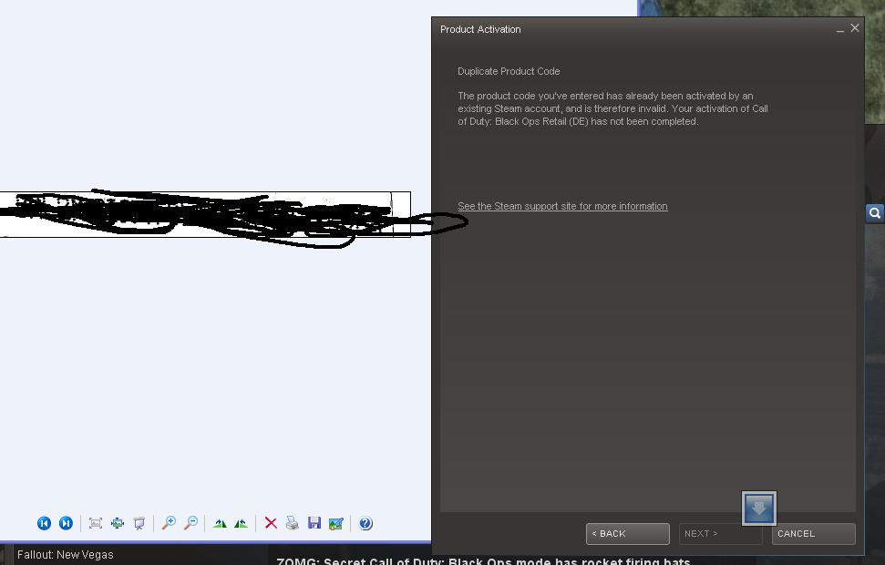Viewport: 885px width, 565px height.
Task: Click the Cancel button in Product Activation
Action: coord(813,533)
